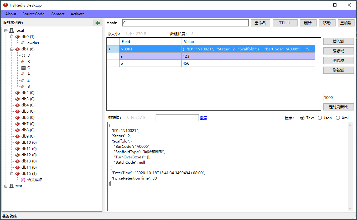Viewport: 357px width, 220px height.
Task: Click the string key icon beside awdas
Action: pyautogui.click(x=23, y=43)
